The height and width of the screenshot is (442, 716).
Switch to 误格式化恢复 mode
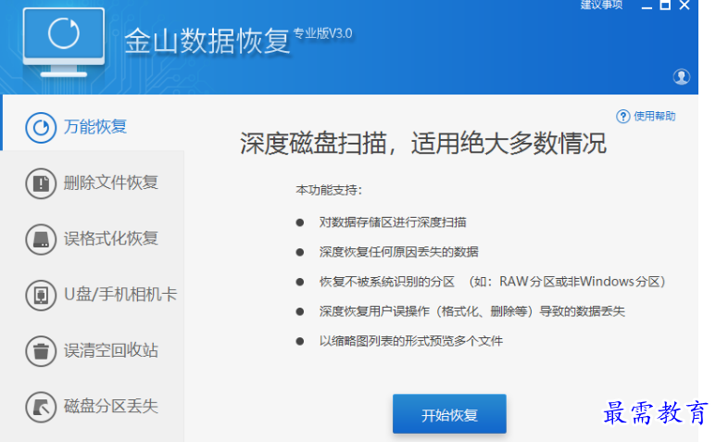pyautogui.click(x=93, y=239)
